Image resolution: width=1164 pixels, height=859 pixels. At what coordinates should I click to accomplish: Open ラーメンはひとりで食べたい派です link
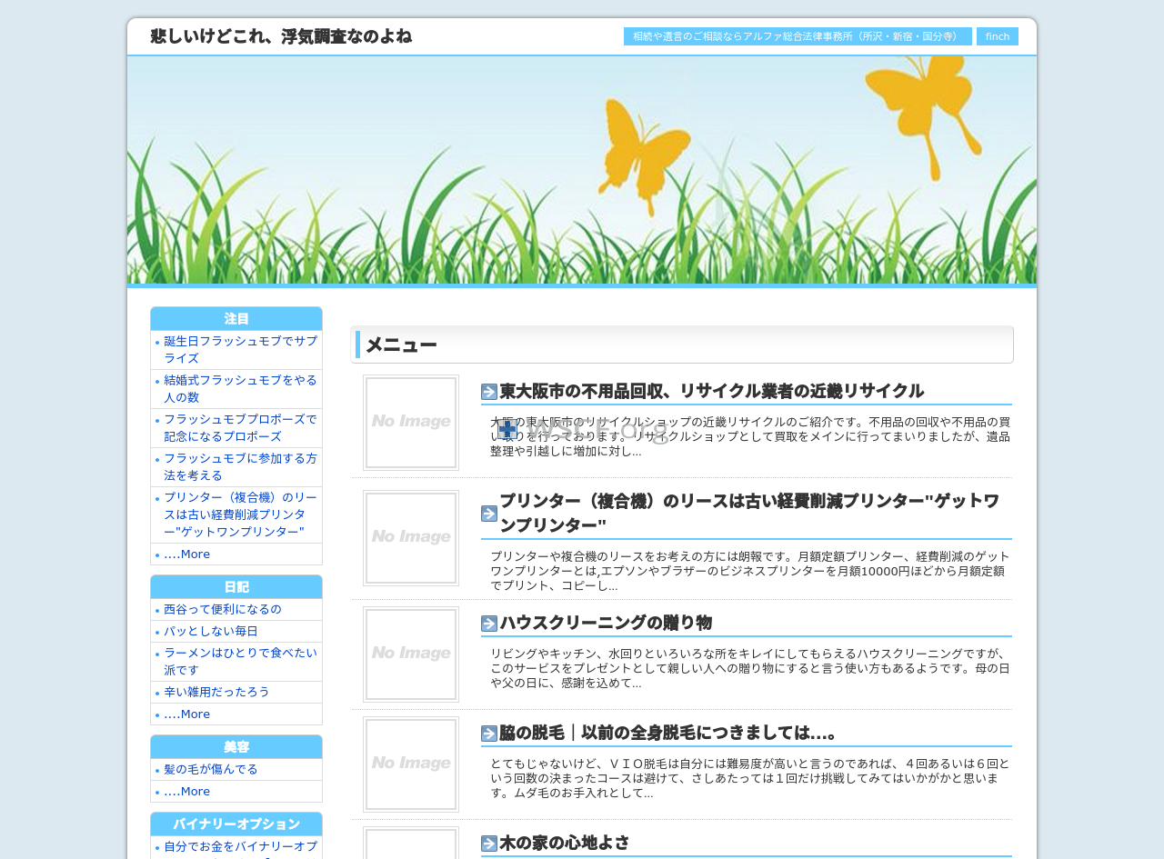click(241, 662)
